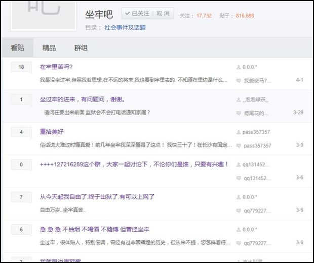The width and height of the screenshot is (314, 263).
Task: Click the author icon in the 在牢里苦吗? row
Action: coord(239,67)
